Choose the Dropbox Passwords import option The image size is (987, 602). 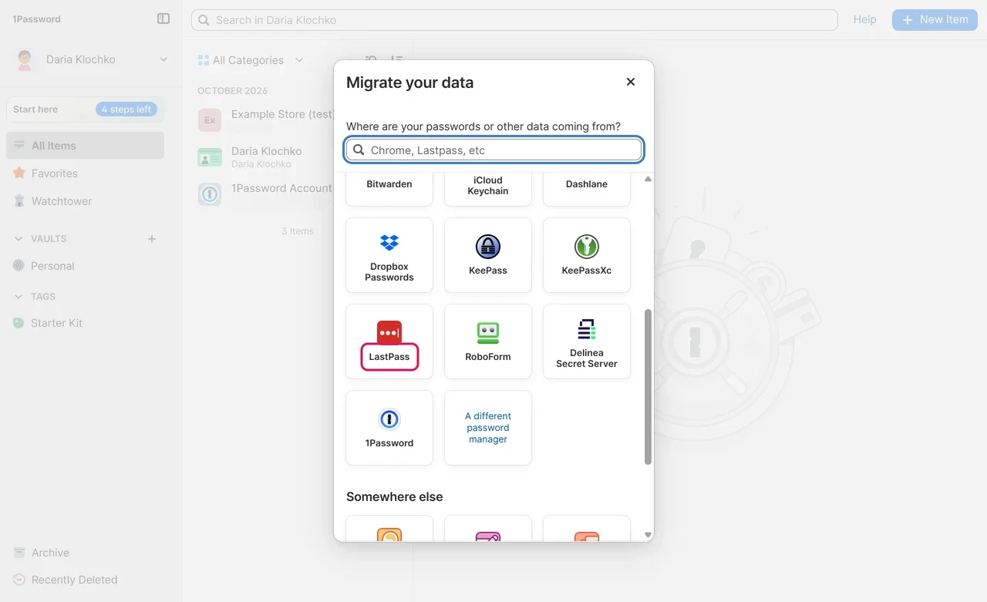click(389, 255)
